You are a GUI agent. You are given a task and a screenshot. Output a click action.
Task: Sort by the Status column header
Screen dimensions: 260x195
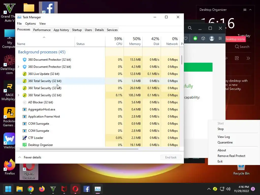pyautogui.click(x=80, y=44)
